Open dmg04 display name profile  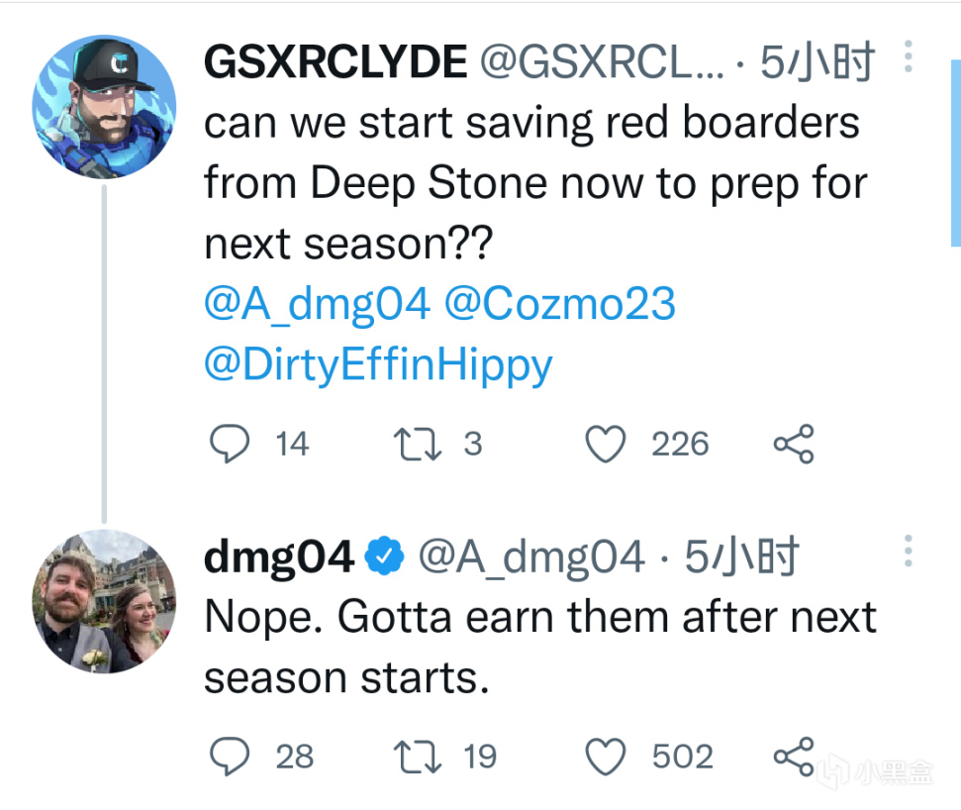(x=278, y=557)
